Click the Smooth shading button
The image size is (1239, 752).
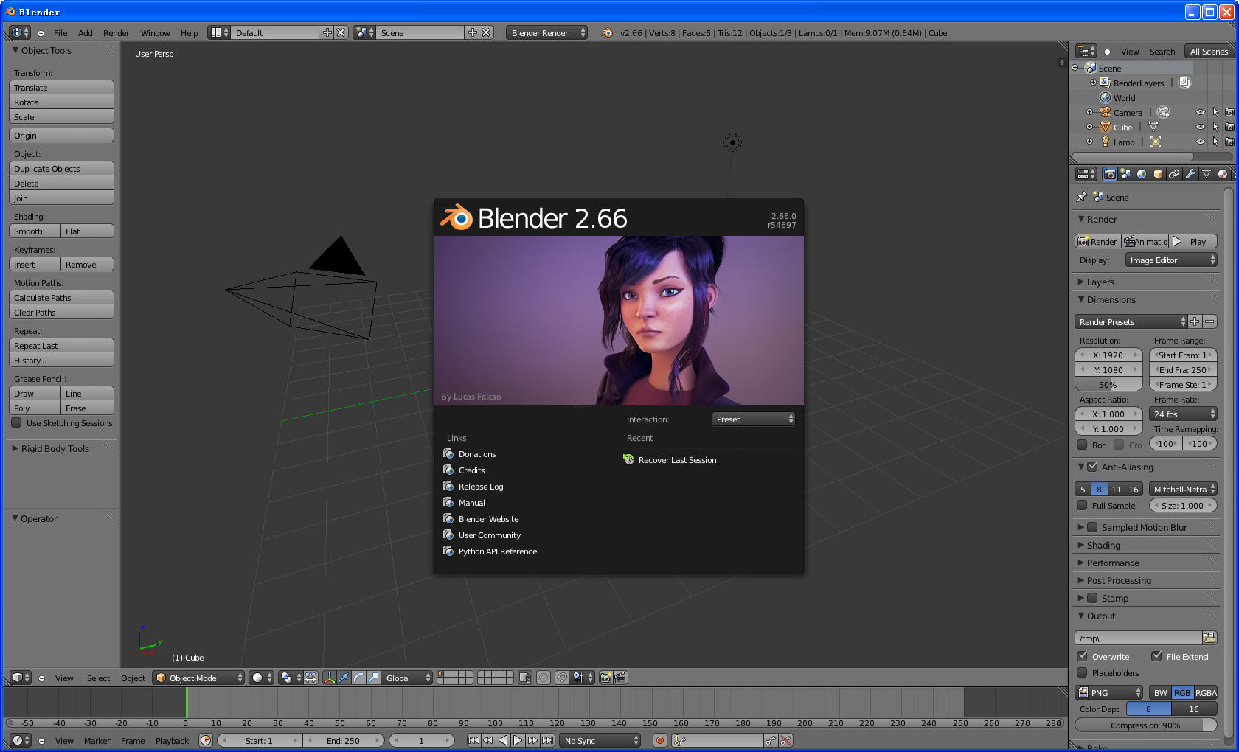click(x=35, y=231)
